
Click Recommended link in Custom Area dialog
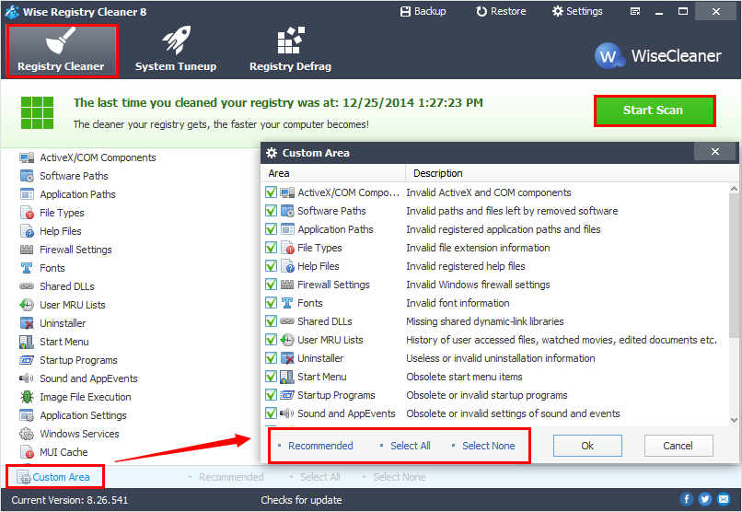[x=320, y=446]
